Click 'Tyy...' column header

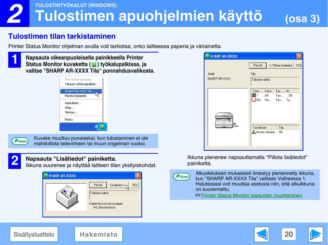click(279, 91)
